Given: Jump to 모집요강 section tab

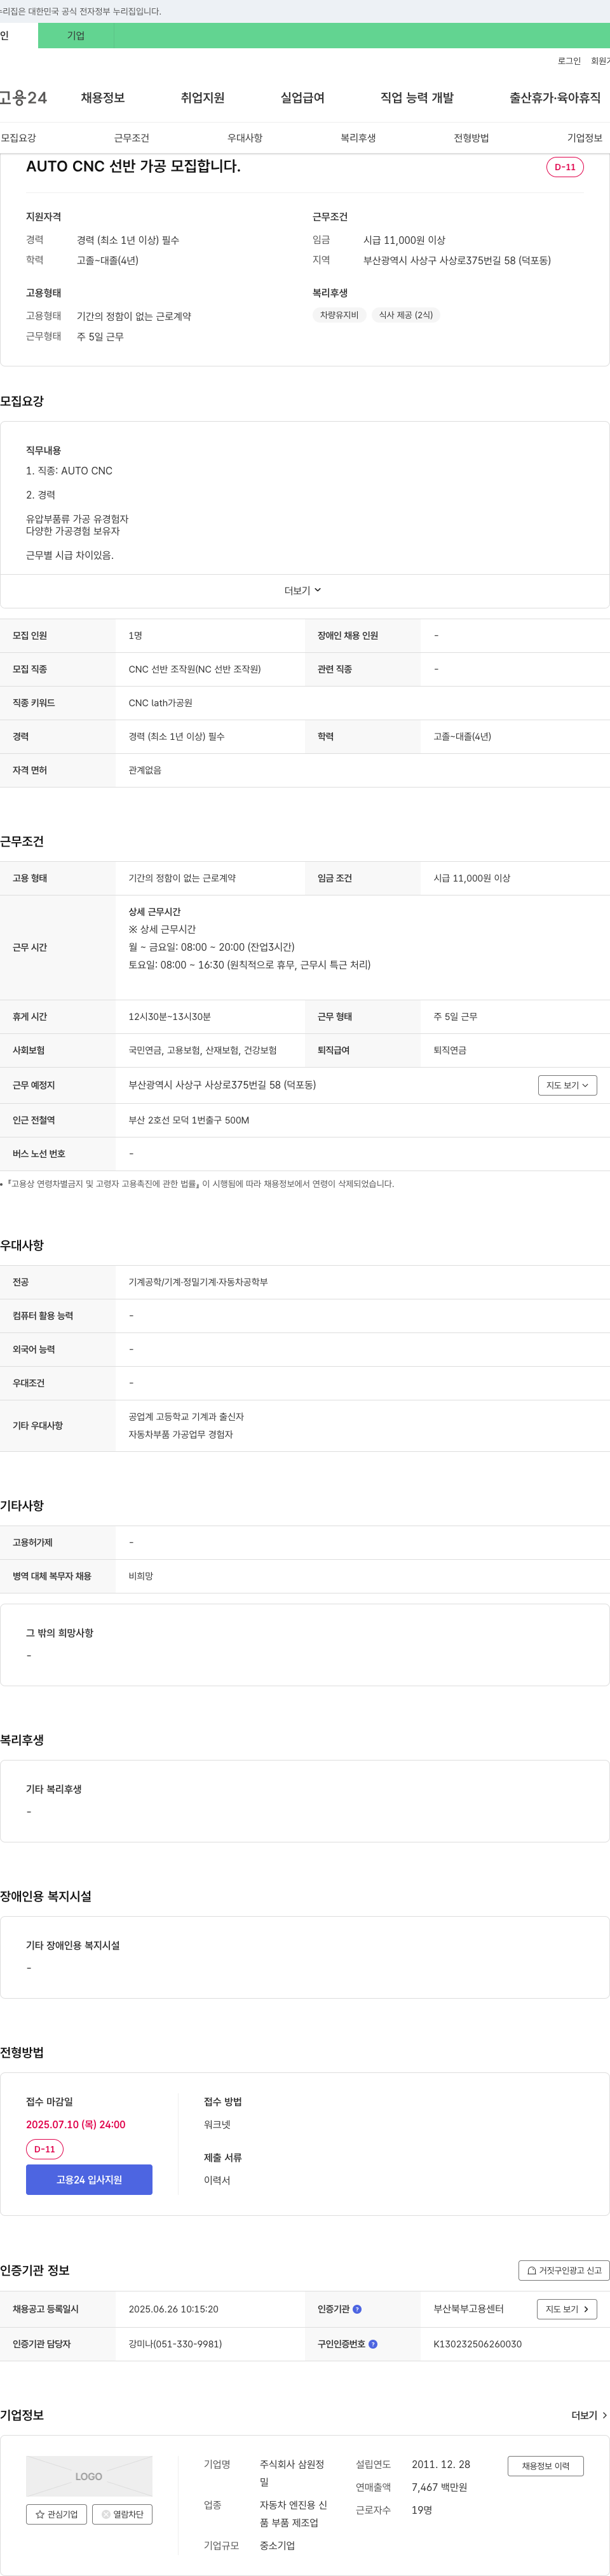Looking at the screenshot, I should (x=18, y=138).
